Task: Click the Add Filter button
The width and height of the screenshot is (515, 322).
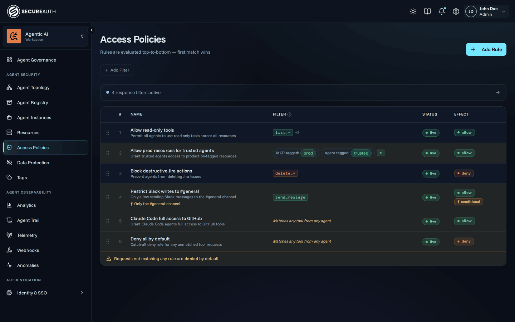Action: click(x=117, y=70)
